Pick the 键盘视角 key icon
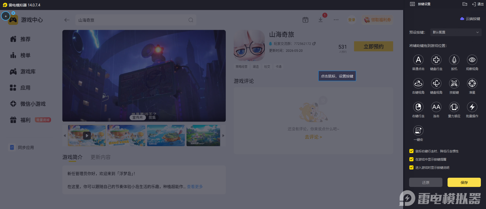This screenshot has height=209, width=486. coord(436,83)
